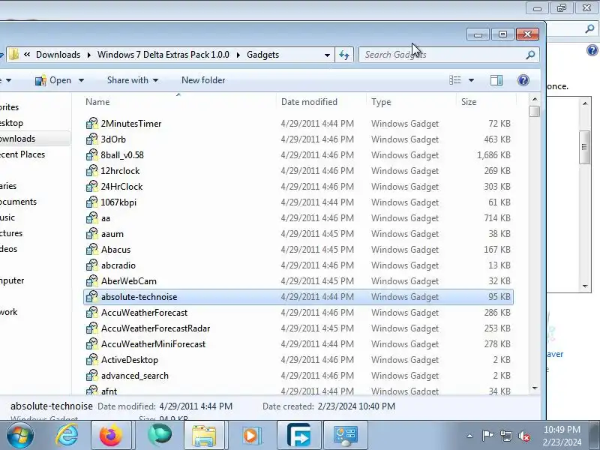Click the change view icon
Image resolution: width=600 pixels, height=450 pixels.
click(455, 80)
